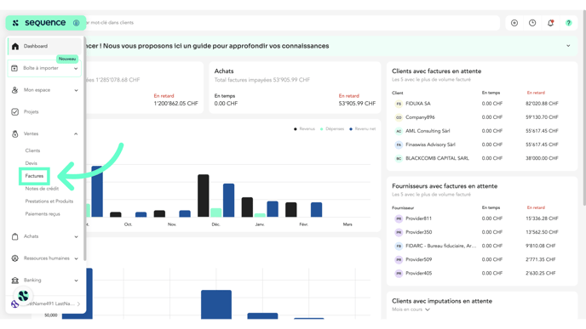Toggle the Revenus legend series
This screenshot has height=329, width=586.
[304, 129]
